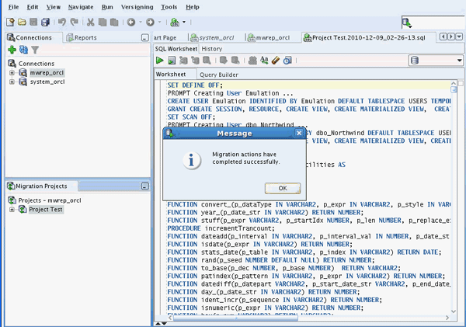This screenshot has height=327, width=466.
Task: Add a new connection with green plus
Action: pos(12,50)
